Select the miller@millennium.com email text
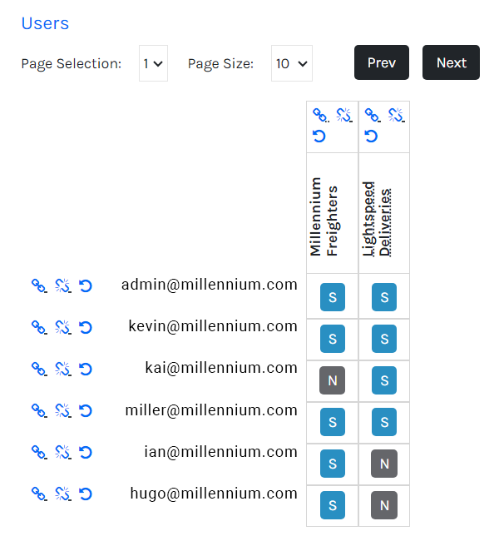This screenshot has height=536, width=499. click(x=211, y=409)
